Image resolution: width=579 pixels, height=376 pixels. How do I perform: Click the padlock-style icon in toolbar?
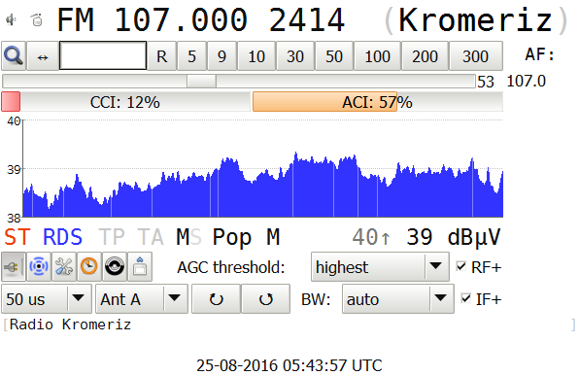tap(140, 266)
